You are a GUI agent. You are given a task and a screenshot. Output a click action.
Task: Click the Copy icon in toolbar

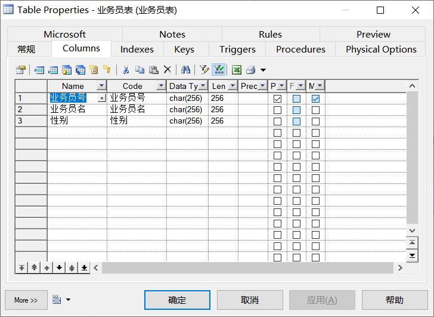[x=139, y=70]
